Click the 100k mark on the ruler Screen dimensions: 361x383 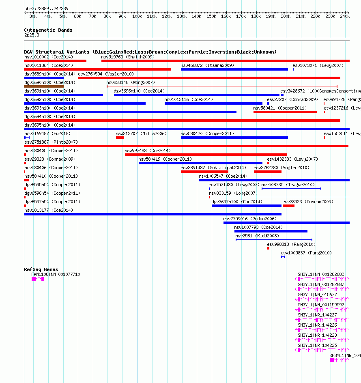(x=137, y=16)
